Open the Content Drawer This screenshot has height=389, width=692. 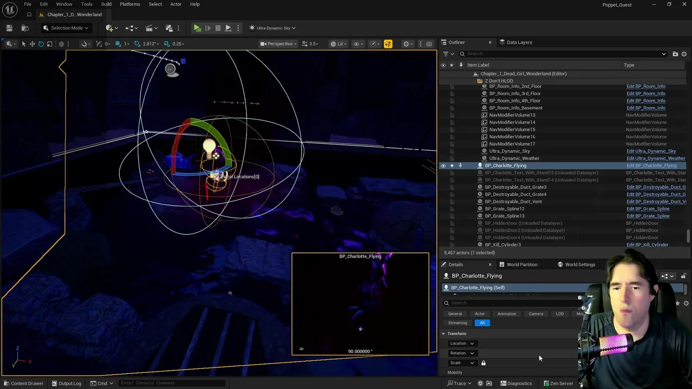23,384
